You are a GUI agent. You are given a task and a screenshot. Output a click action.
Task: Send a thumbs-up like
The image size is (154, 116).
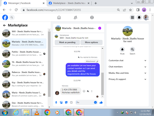click(x=101, y=102)
